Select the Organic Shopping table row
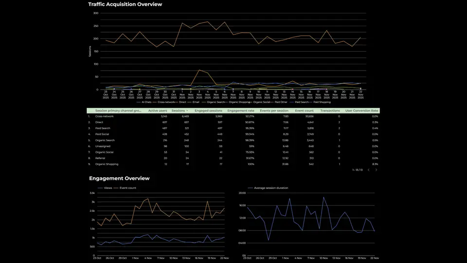Screen dimensions: 467x263 pyautogui.click(x=233, y=164)
